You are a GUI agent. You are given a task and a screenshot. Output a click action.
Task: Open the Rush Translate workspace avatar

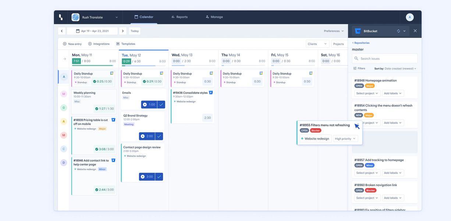click(x=75, y=17)
